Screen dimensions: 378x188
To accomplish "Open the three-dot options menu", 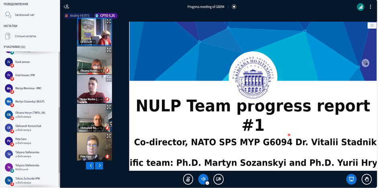I will pos(370,7).
